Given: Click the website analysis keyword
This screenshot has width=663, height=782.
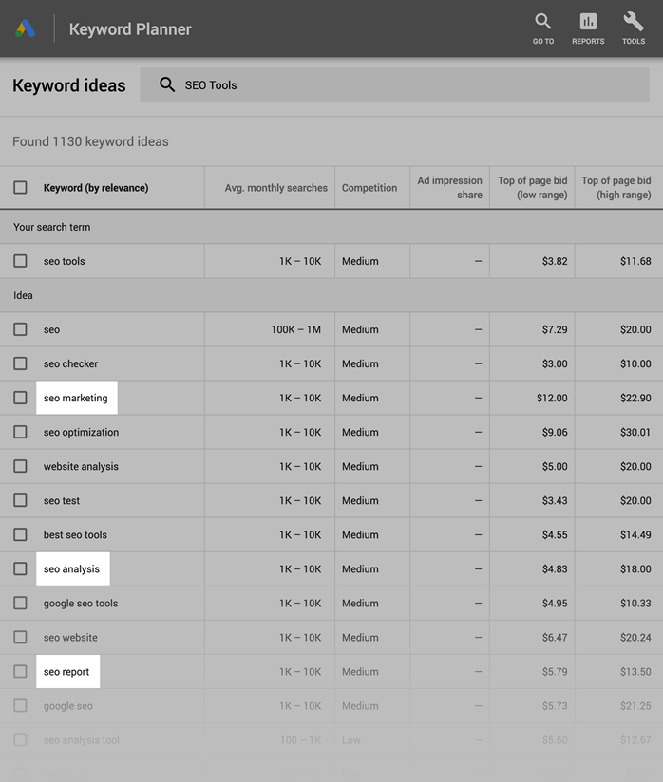Looking at the screenshot, I should point(81,466).
